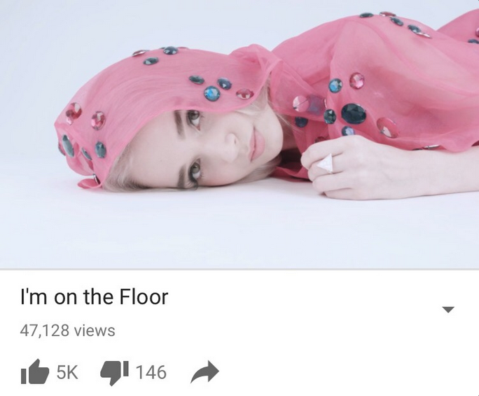The image size is (479, 396).
Task: Click the 47,128 views count
Action: click(x=67, y=331)
